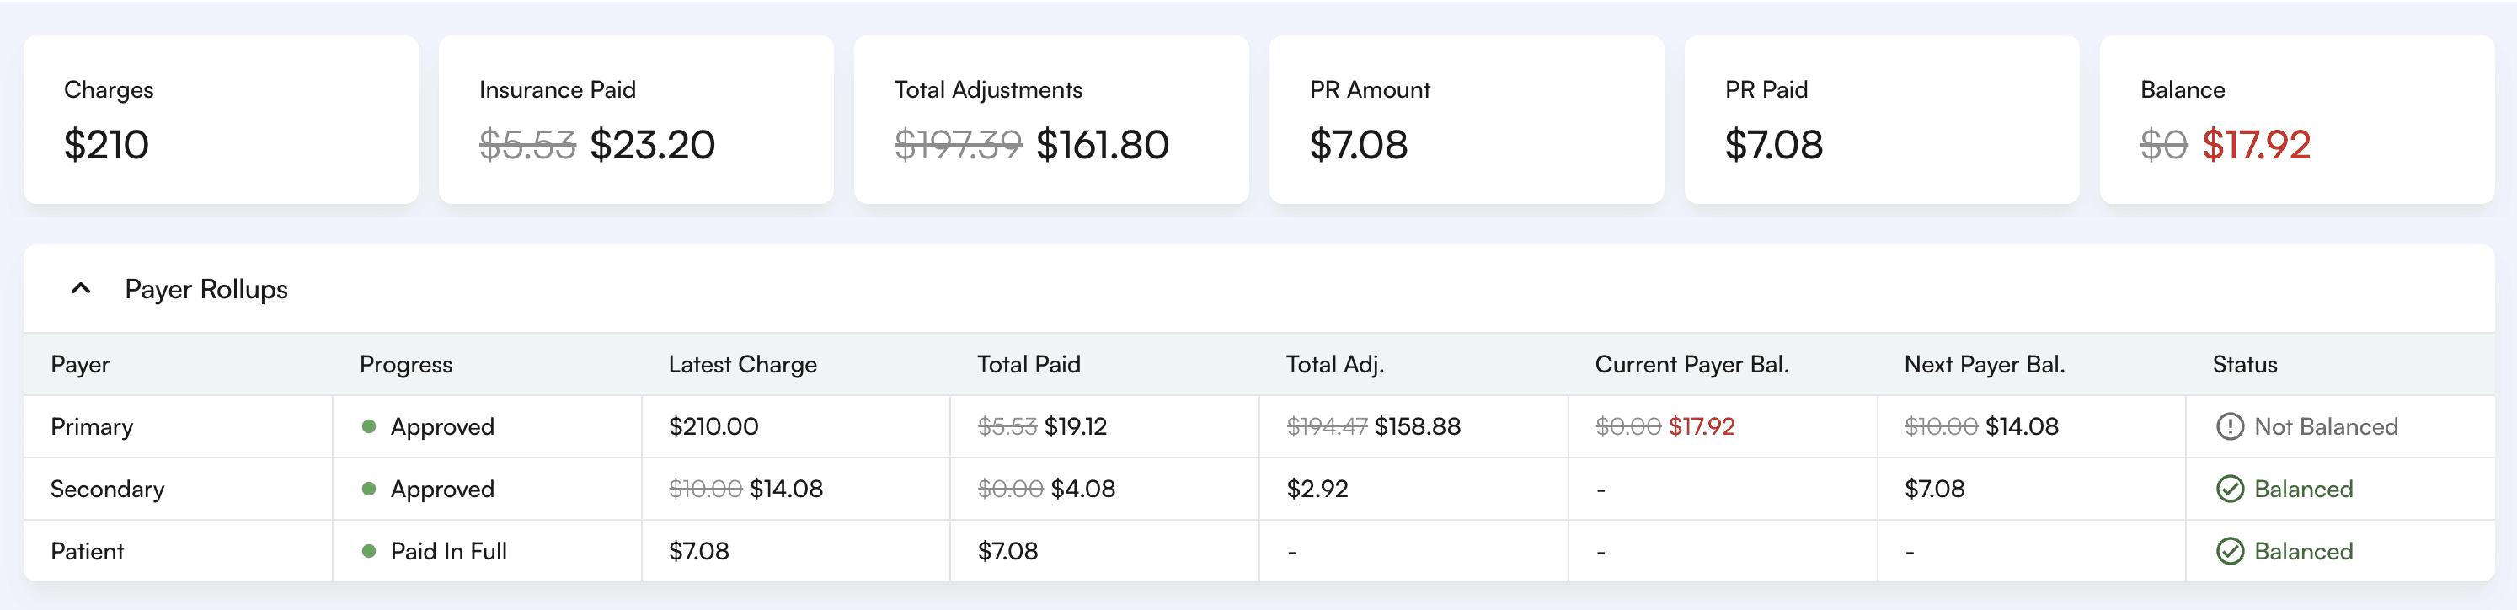Open the Charges summary card
Screen dimensions: 2517x610
tap(221, 120)
